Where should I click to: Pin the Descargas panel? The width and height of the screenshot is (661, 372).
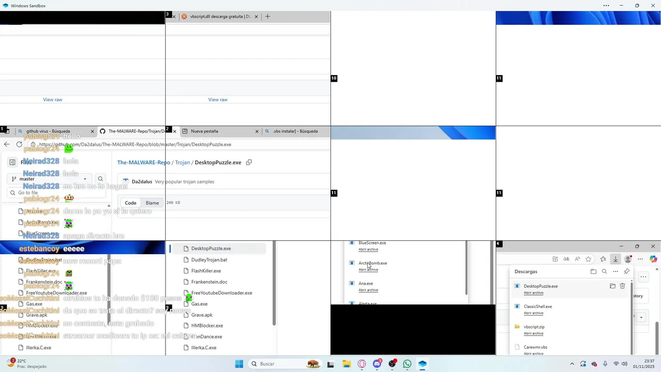click(x=626, y=271)
